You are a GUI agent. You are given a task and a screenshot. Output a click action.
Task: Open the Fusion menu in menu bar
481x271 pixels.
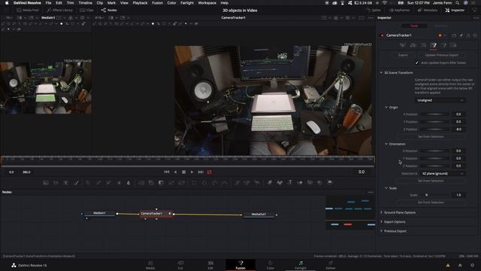click(x=157, y=3)
